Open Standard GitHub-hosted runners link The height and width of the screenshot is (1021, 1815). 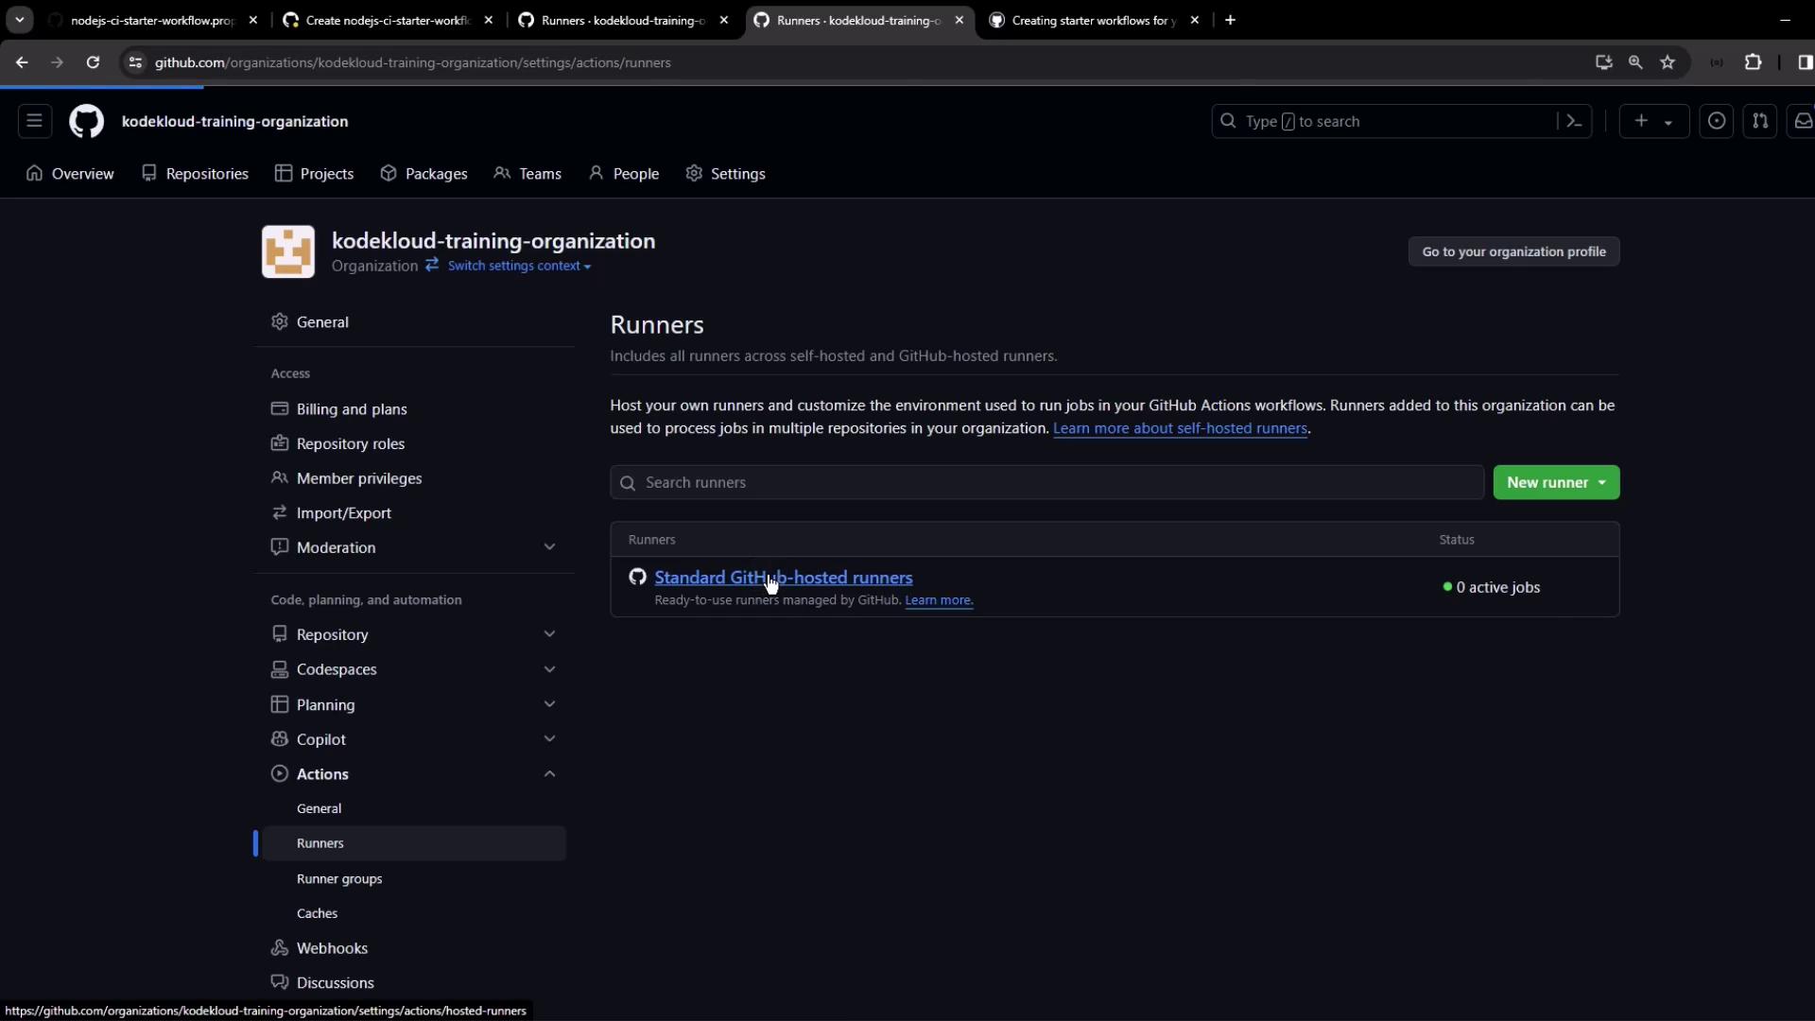pyautogui.click(x=783, y=578)
